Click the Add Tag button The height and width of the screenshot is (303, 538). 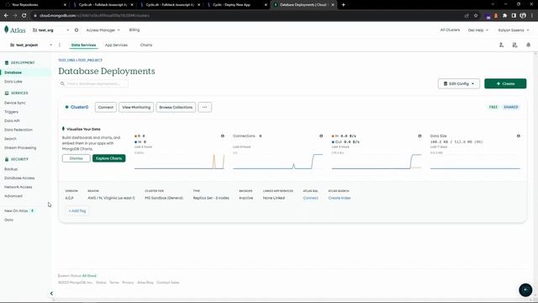(77, 210)
